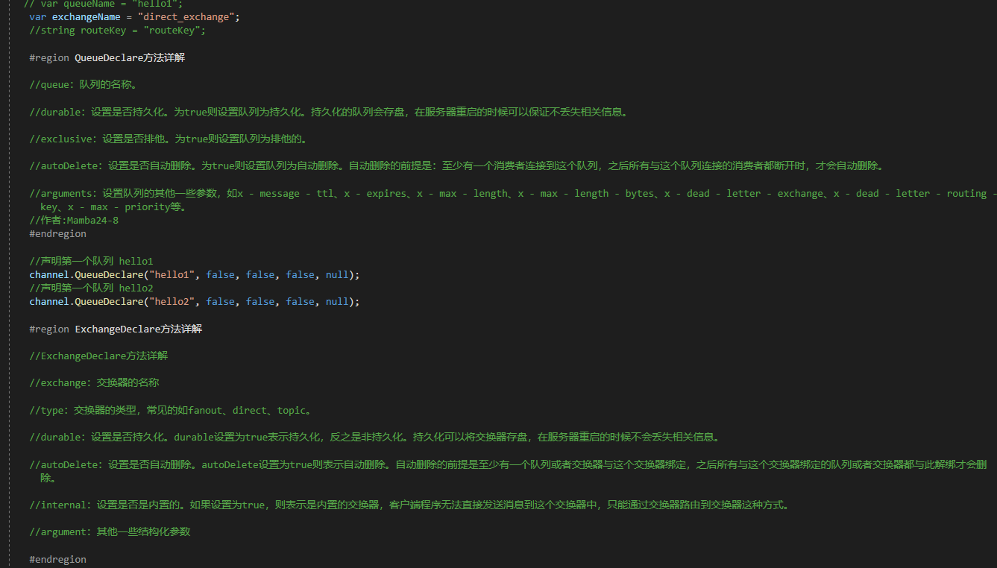The width and height of the screenshot is (997, 568).
Task: Click the #region ExchangeDeclare方法详解 line
Action: (x=116, y=329)
